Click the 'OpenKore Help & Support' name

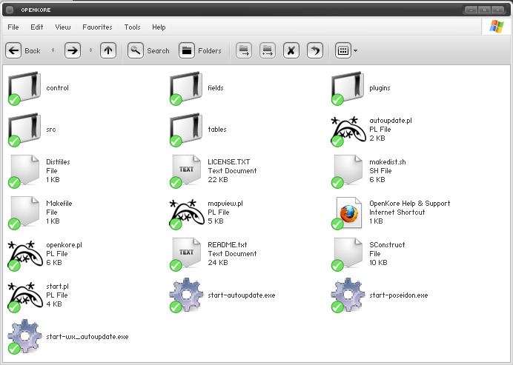click(410, 204)
